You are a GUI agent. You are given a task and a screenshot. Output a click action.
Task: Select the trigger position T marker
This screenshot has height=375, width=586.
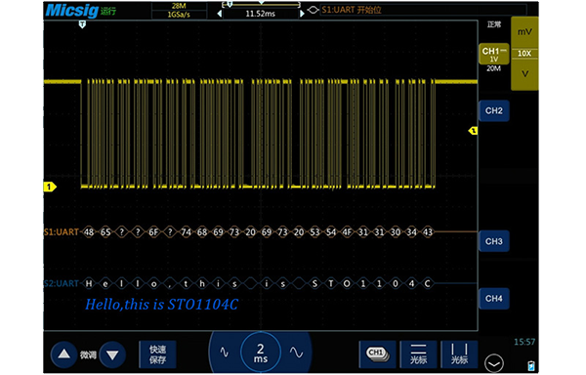(x=82, y=24)
